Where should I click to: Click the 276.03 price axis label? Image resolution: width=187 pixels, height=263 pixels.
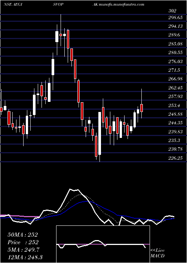click(x=175, y=61)
